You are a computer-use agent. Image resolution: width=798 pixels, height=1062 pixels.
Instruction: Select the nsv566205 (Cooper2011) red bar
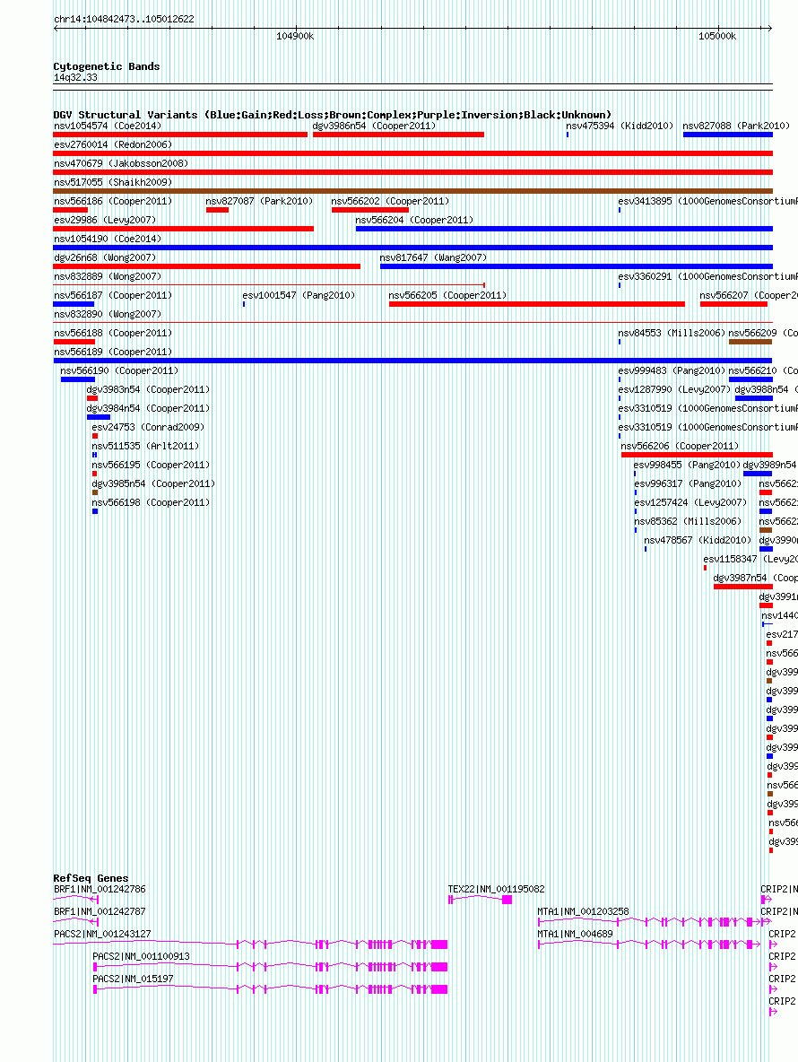pyautogui.click(x=537, y=304)
